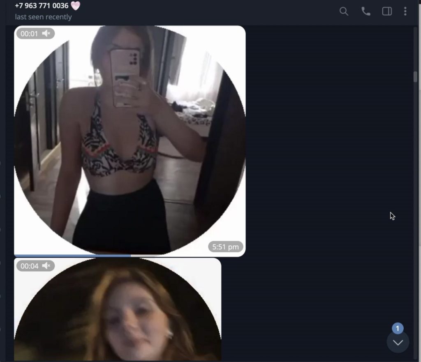This screenshot has height=362, width=421.
Task: Click the chat's vertical scrollbar thumb
Action: click(415, 77)
